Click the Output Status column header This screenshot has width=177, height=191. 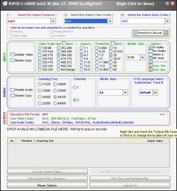(x=155, y=141)
